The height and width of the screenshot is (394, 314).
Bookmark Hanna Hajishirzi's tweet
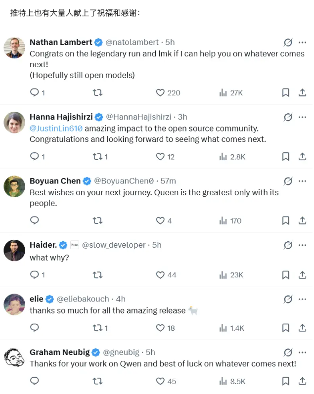click(x=286, y=157)
